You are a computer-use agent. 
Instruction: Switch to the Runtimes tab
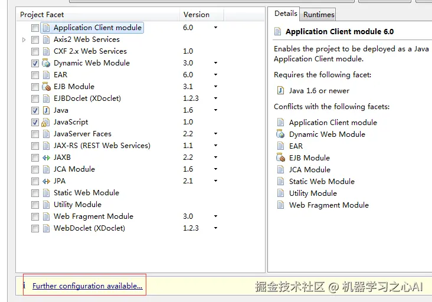click(319, 14)
